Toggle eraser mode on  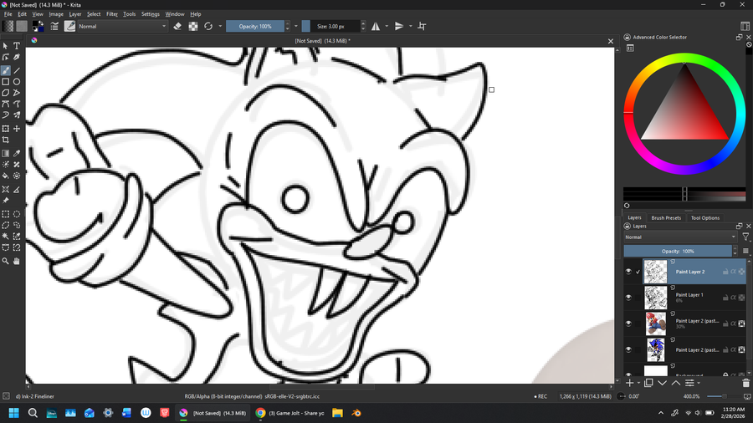[x=177, y=27]
